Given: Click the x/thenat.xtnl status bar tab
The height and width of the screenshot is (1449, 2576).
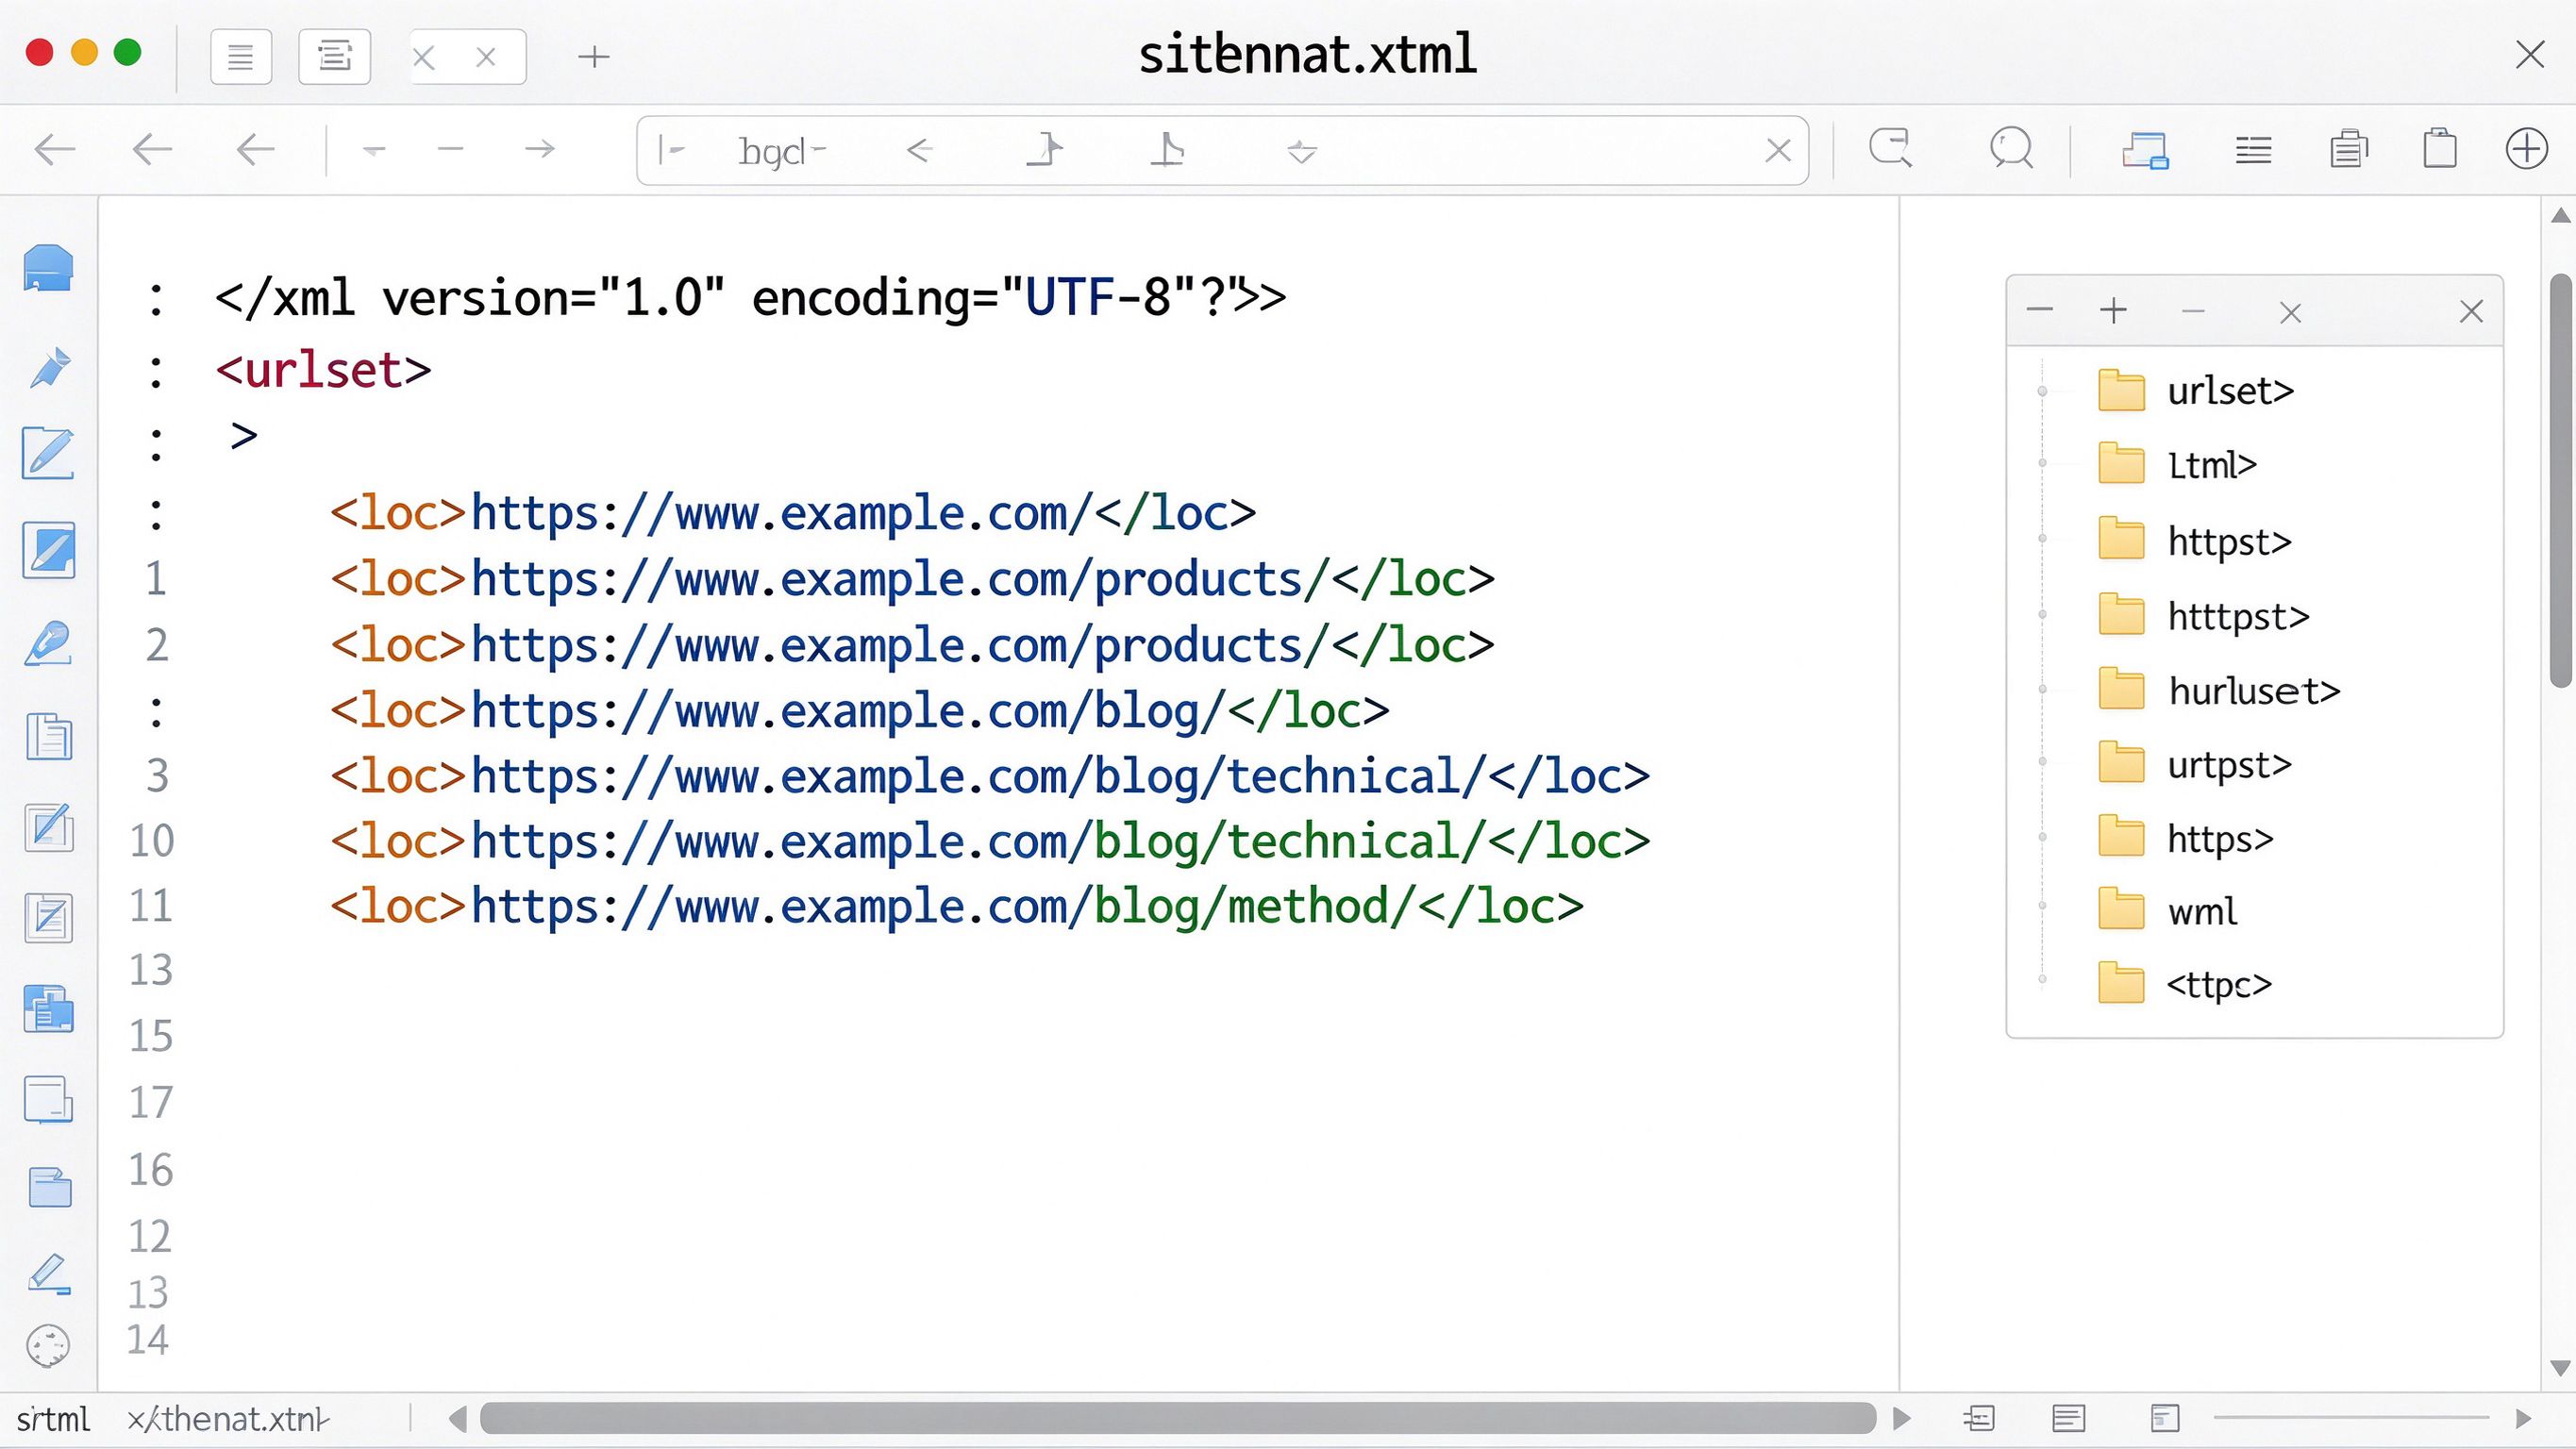Looking at the screenshot, I should 229,1419.
